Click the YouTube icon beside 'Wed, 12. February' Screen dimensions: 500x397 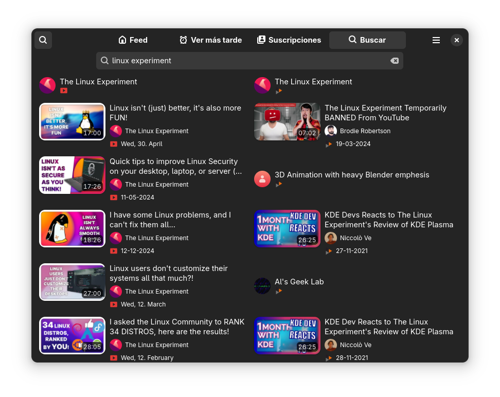coord(114,358)
